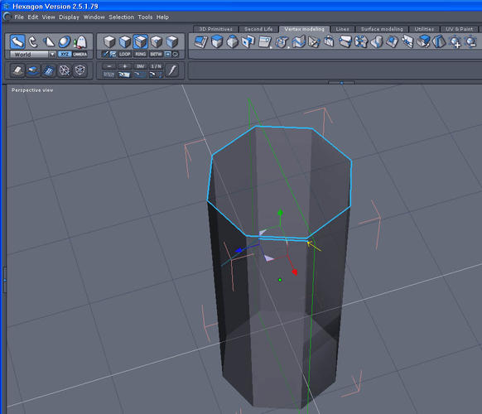Click the thickness panel tool icon
482x414 pixels.
coord(265,41)
